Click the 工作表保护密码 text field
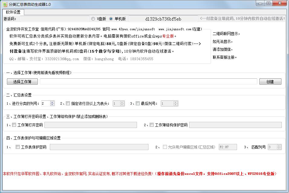289x193 pixels. [99, 147]
